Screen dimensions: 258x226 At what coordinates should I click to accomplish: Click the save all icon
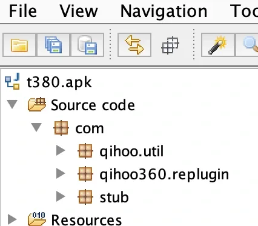[53, 45]
